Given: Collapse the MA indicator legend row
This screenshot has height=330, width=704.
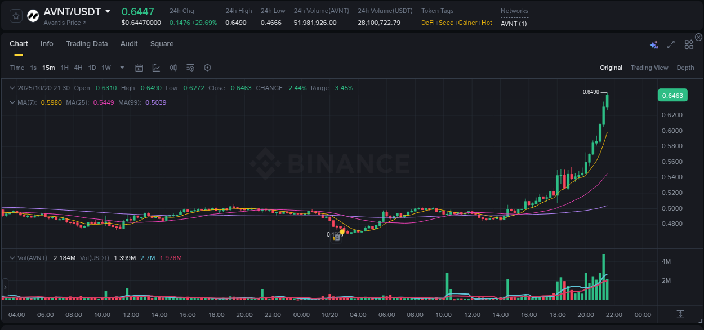Looking at the screenshot, I should [x=11, y=102].
